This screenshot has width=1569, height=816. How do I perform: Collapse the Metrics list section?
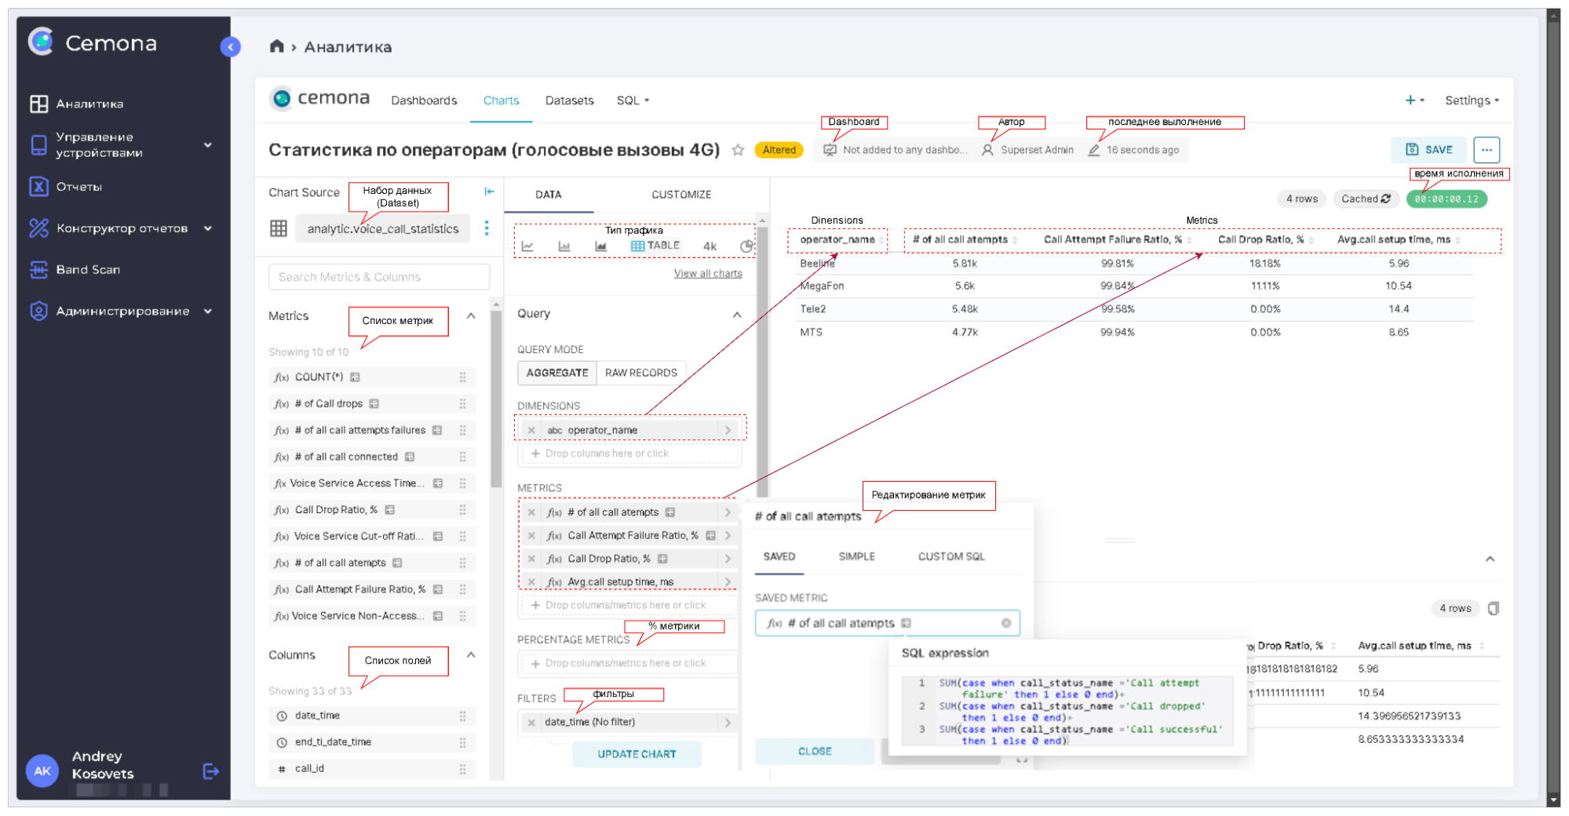[471, 315]
